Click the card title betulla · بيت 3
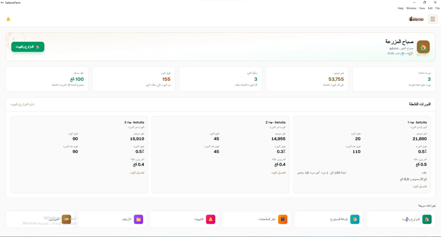Screen dimensions: 441x237 pos(134,122)
